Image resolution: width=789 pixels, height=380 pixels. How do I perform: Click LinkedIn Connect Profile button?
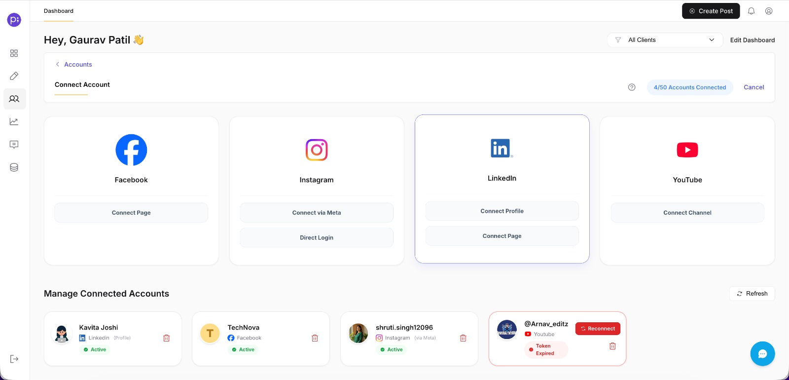(502, 211)
